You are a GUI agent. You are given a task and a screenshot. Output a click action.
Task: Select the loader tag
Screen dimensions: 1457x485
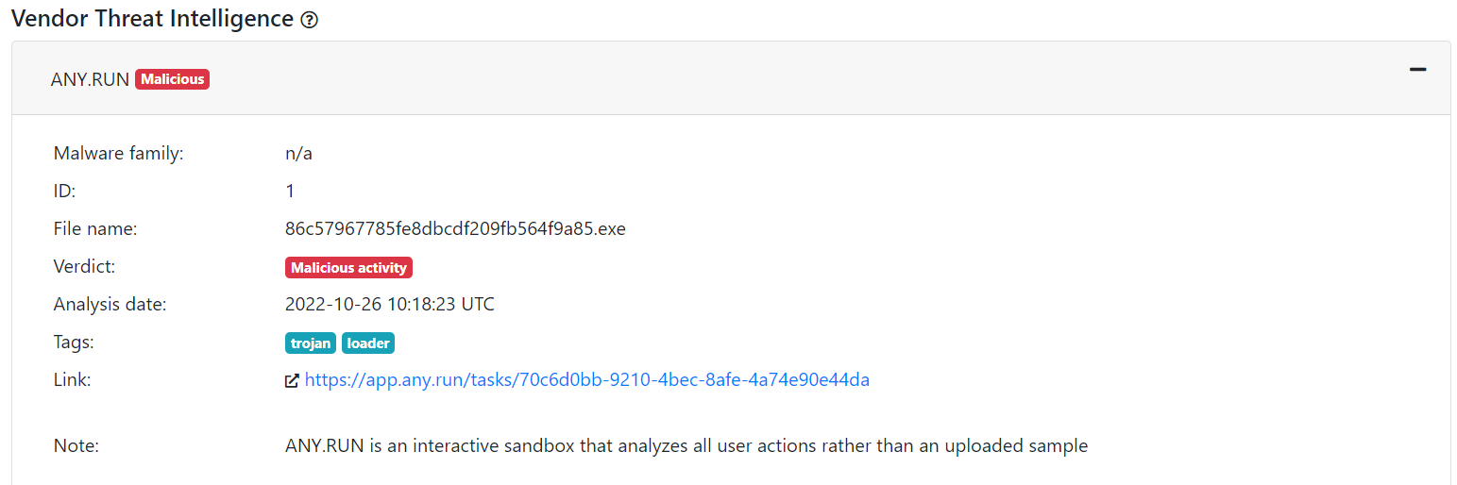click(x=368, y=343)
